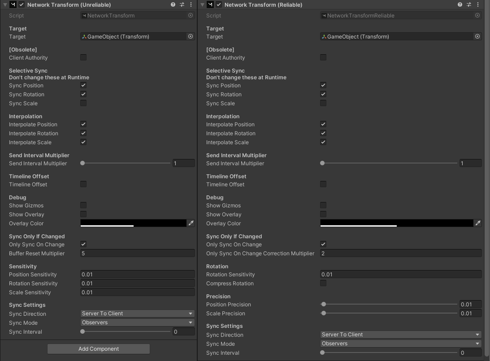
Task: Open presets icon for Network Transform (Reliable)
Action: tap(469, 4)
